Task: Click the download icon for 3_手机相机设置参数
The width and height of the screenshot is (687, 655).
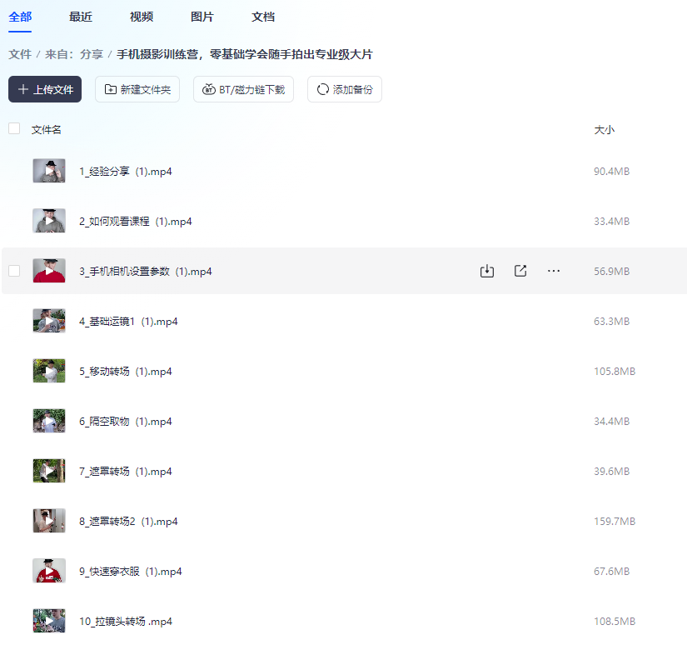Action: point(487,271)
